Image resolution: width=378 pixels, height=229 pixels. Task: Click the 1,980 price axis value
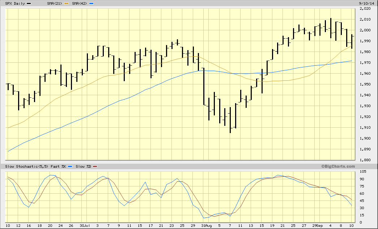(365, 52)
